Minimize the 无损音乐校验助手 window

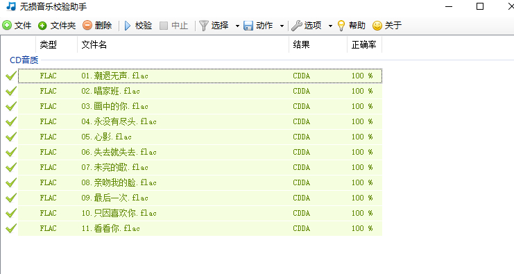pos(449,6)
